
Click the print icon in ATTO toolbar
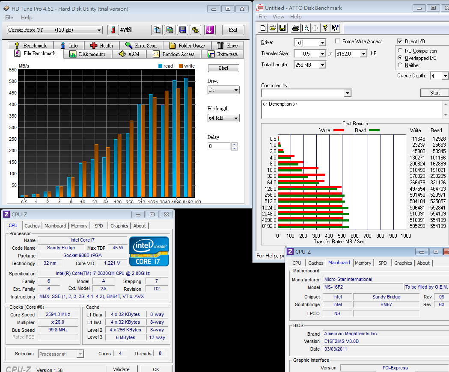pyautogui.click(x=295, y=28)
